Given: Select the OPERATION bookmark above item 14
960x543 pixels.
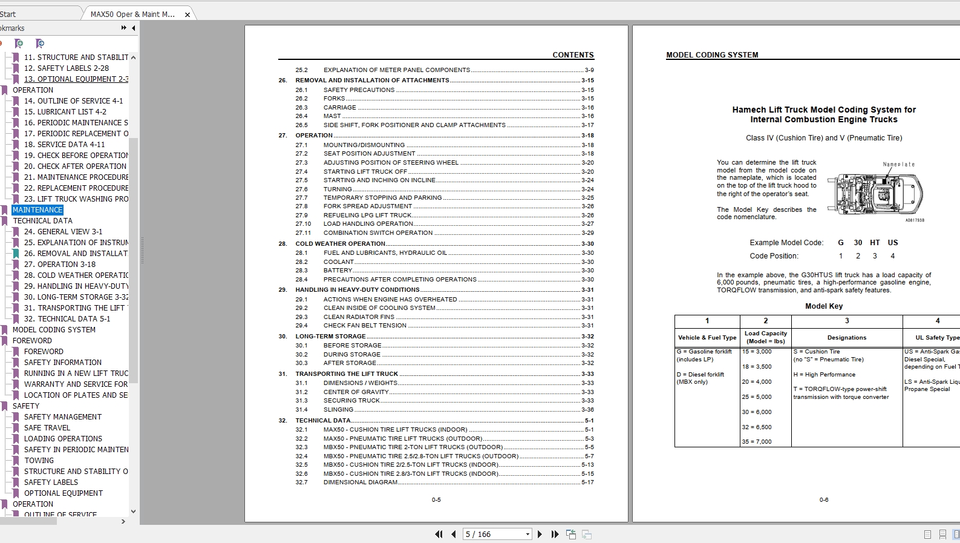Looking at the screenshot, I should pos(33,90).
